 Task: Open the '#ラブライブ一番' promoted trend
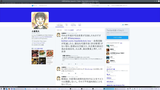[111, 69]
